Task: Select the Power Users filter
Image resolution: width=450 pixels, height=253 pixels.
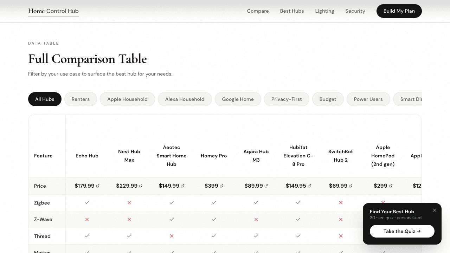Action: [368, 99]
